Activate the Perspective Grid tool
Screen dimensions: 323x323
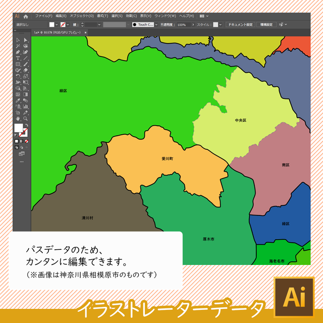[26, 88]
